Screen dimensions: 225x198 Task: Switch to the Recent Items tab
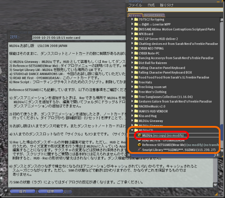pos(153,15)
